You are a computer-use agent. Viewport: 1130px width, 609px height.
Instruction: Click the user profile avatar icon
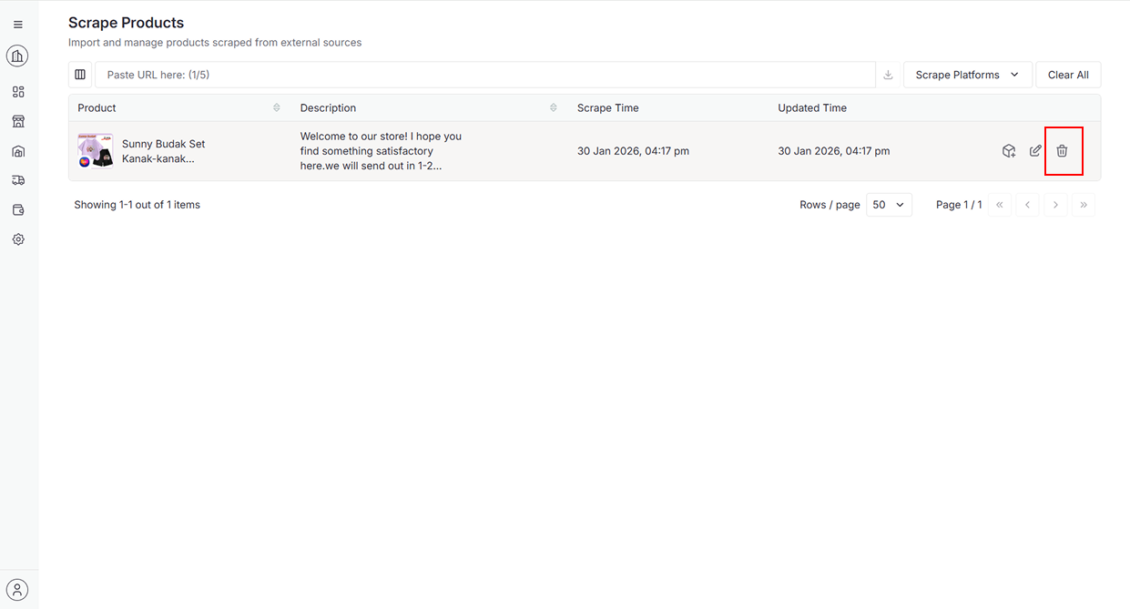point(17,589)
